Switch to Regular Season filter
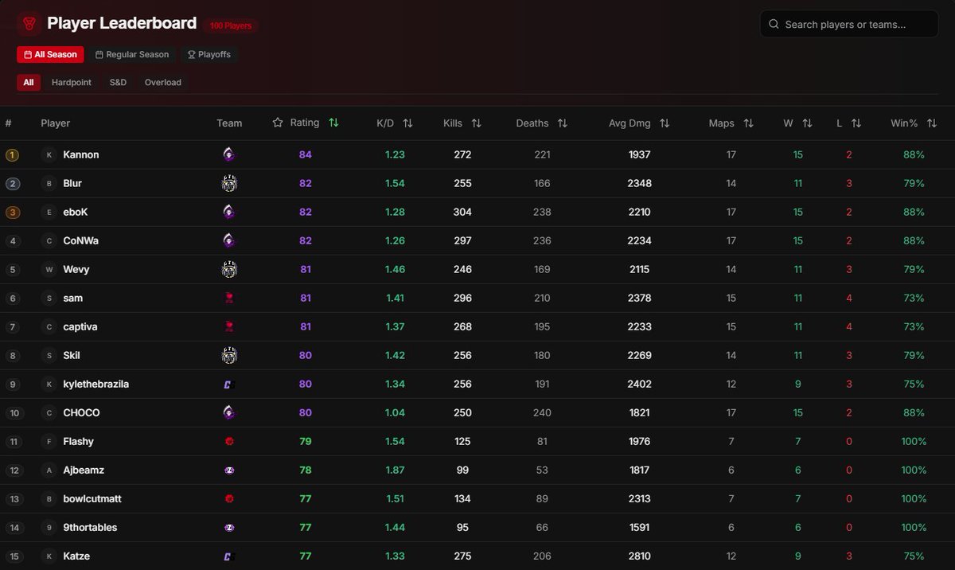 [132, 54]
